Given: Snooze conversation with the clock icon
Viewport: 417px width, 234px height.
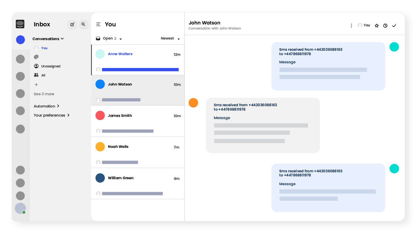Looking at the screenshot, I should click(385, 26).
